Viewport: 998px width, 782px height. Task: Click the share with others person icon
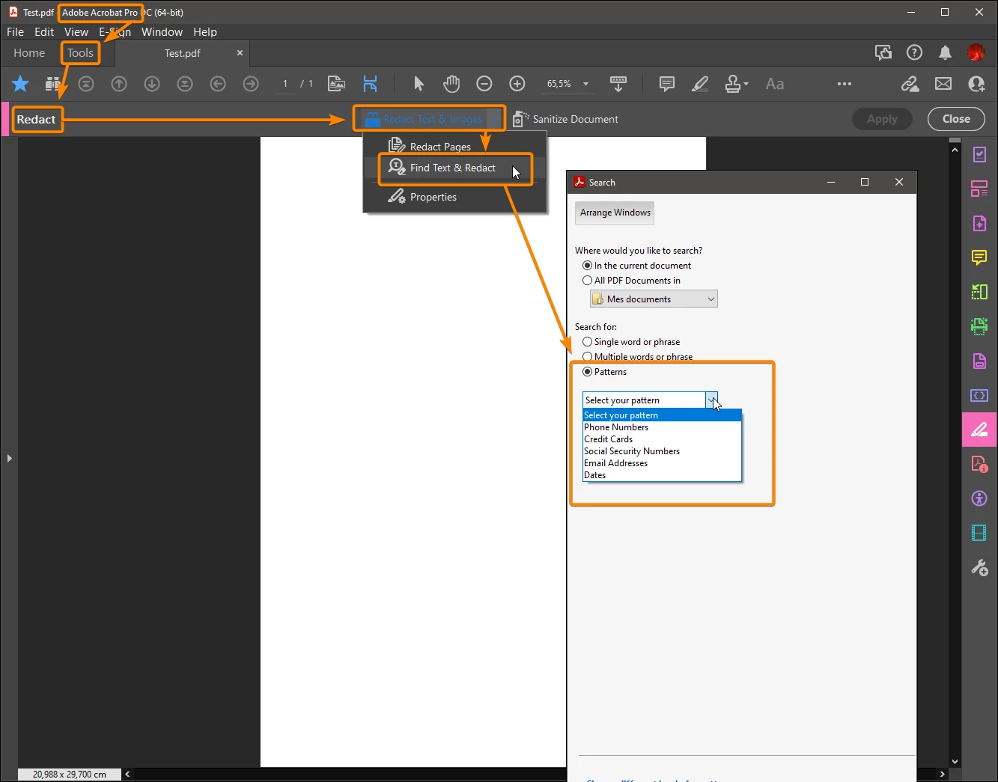tap(976, 84)
